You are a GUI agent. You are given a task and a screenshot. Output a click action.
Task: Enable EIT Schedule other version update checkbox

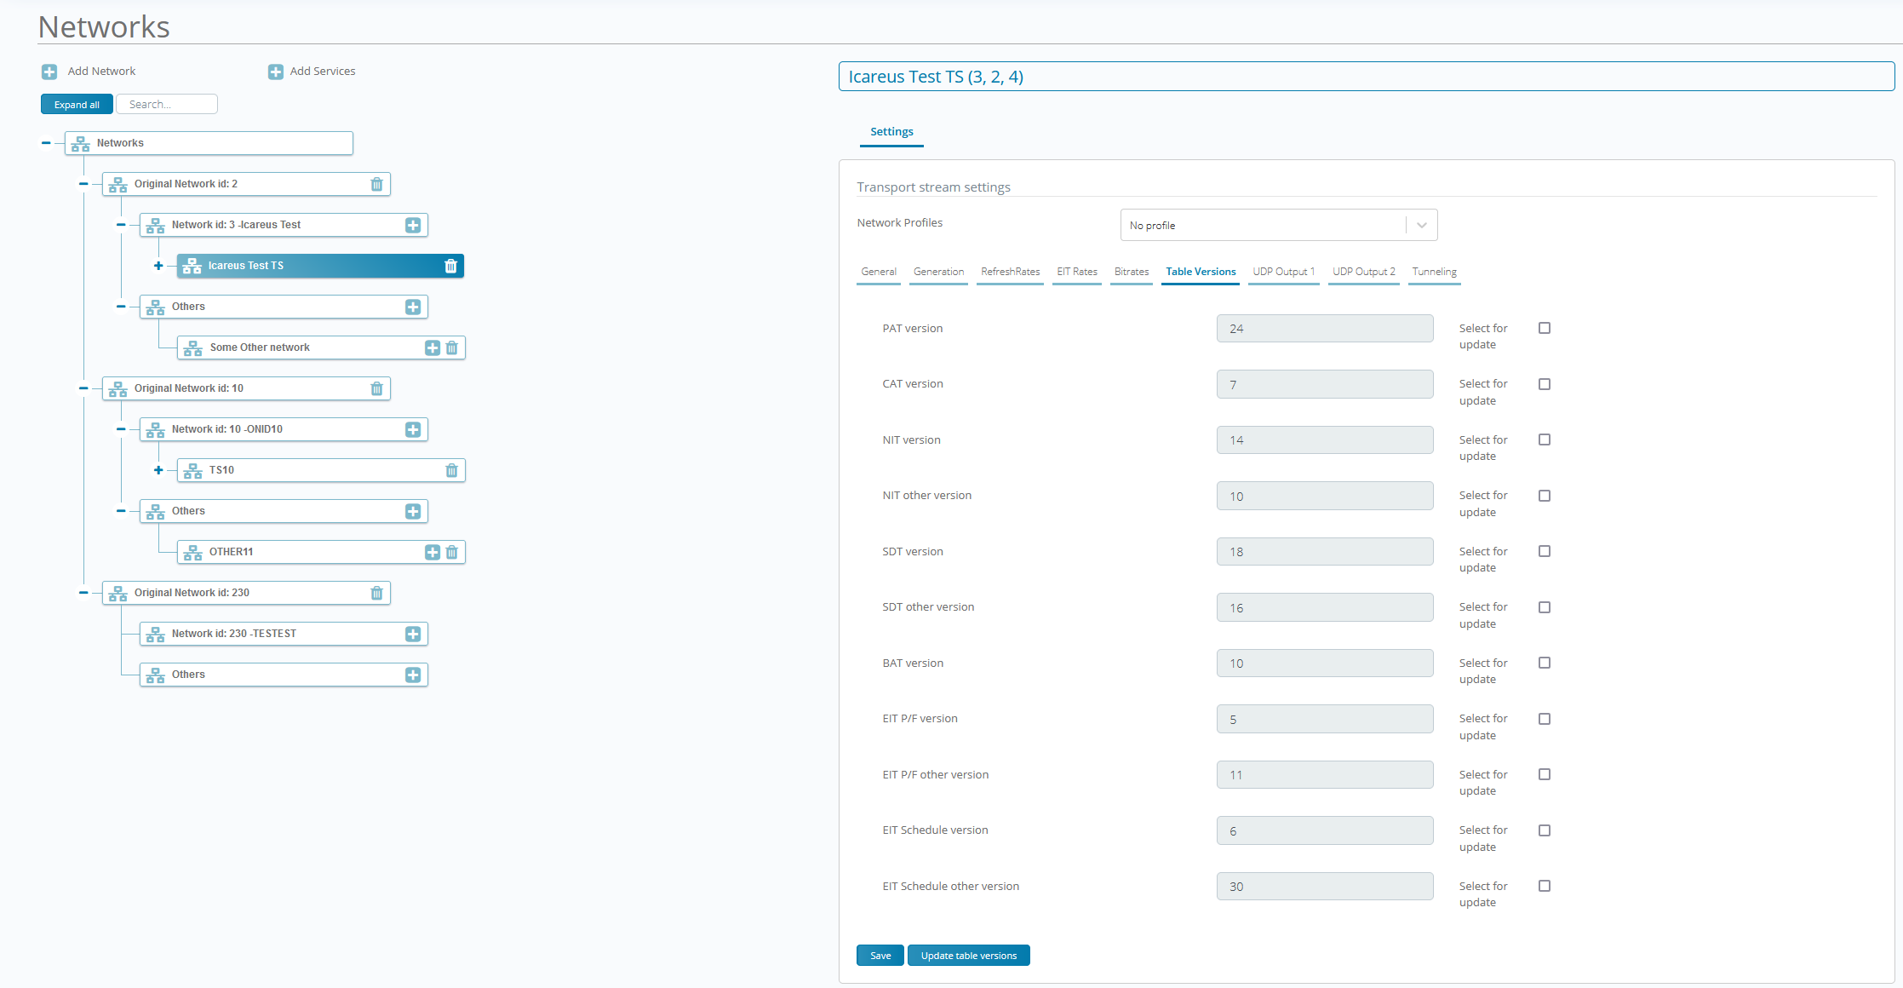tap(1544, 886)
